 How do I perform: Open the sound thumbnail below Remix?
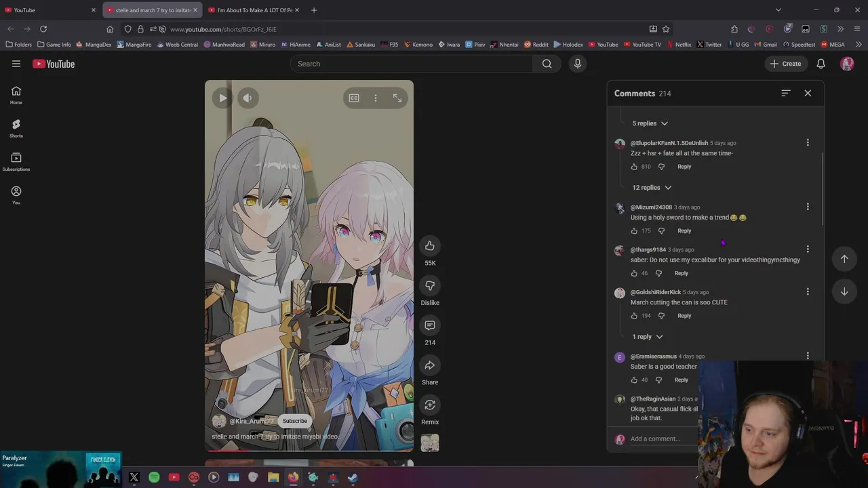(x=430, y=443)
